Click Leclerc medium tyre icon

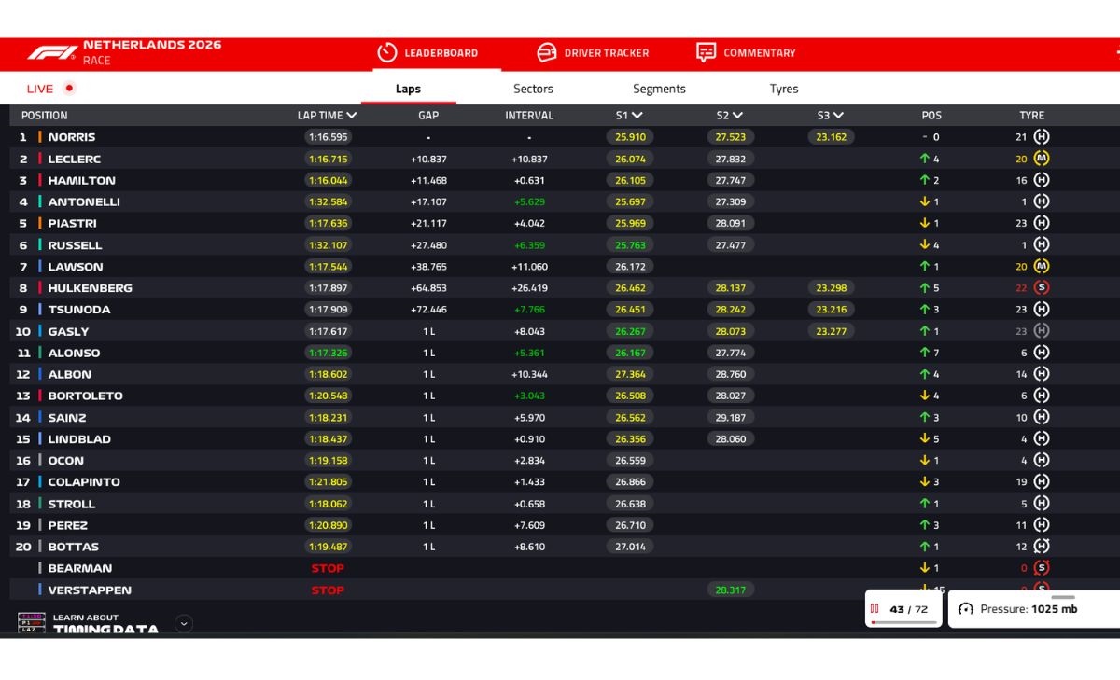(x=1042, y=159)
